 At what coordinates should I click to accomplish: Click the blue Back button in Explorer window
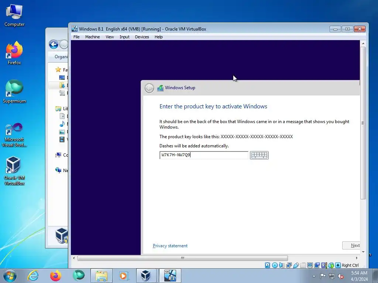[54, 44]
